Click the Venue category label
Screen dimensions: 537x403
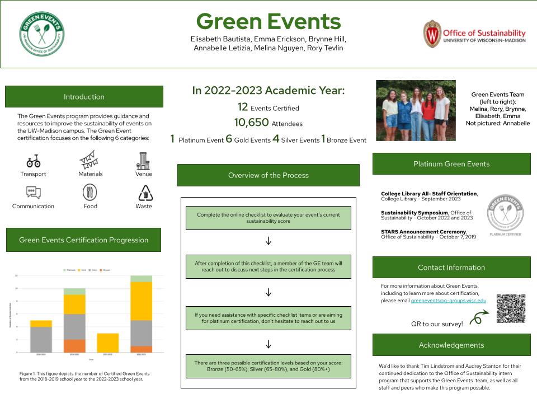144,174
